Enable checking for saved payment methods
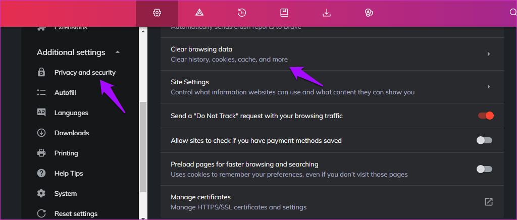 (484, 140)
